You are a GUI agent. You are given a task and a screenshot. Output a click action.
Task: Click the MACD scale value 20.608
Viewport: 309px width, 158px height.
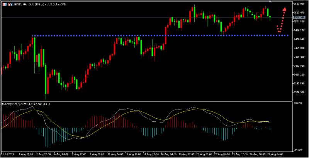pos(297,103)
